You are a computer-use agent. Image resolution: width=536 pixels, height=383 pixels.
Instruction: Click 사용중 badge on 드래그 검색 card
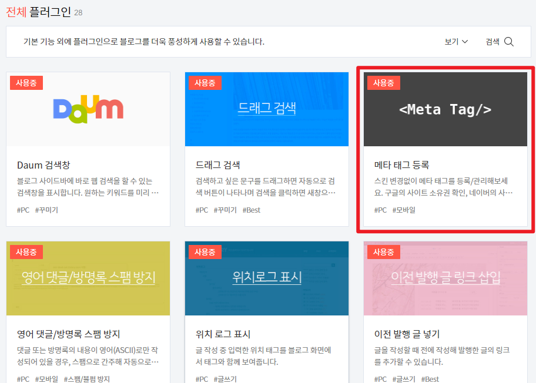[x=205, y=83]
